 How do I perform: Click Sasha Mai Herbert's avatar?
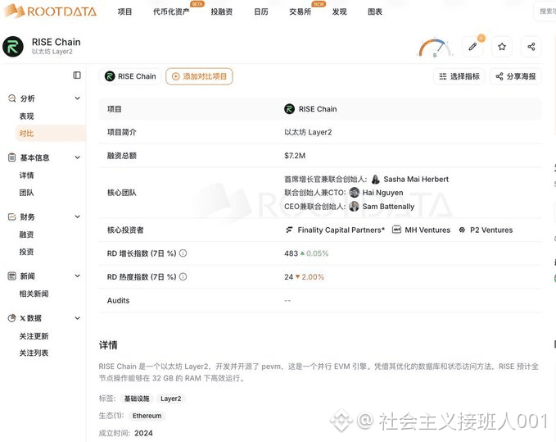click(376, 180)
